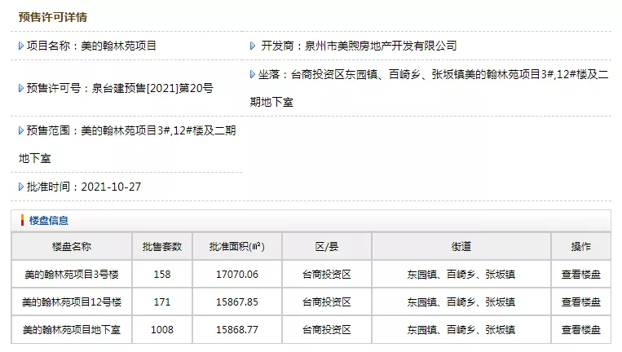622x352 pixels.
Task: Open 查看楼盘 for 美的翰林苑项目地下室
Action: [x=580, y=330]
